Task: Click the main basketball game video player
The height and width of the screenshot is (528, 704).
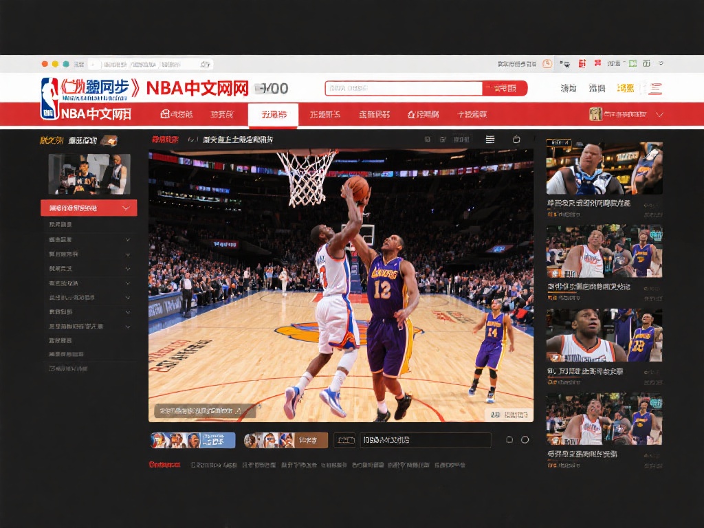Action: coord(341,285)
